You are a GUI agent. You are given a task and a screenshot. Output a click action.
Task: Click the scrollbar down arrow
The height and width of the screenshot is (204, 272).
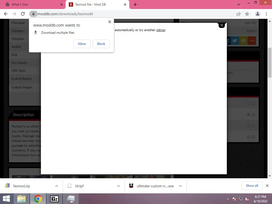click(x=270, y=176)
